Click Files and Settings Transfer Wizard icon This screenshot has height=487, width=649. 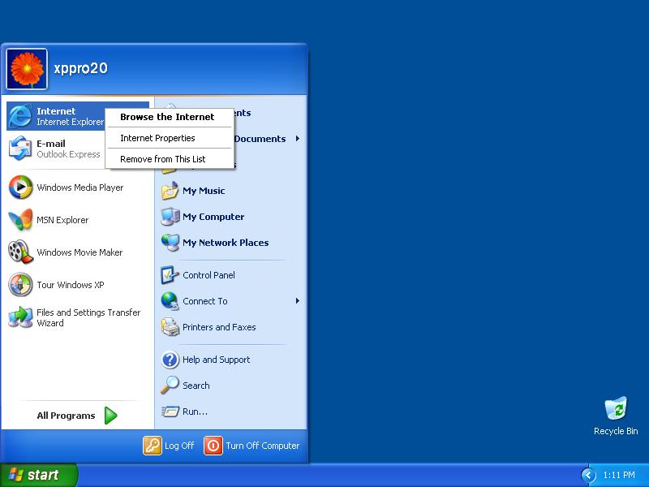tap(20, 317)
